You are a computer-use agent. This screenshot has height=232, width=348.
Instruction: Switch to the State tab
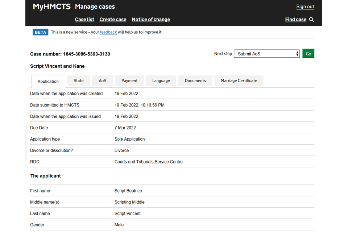[79, 80]
